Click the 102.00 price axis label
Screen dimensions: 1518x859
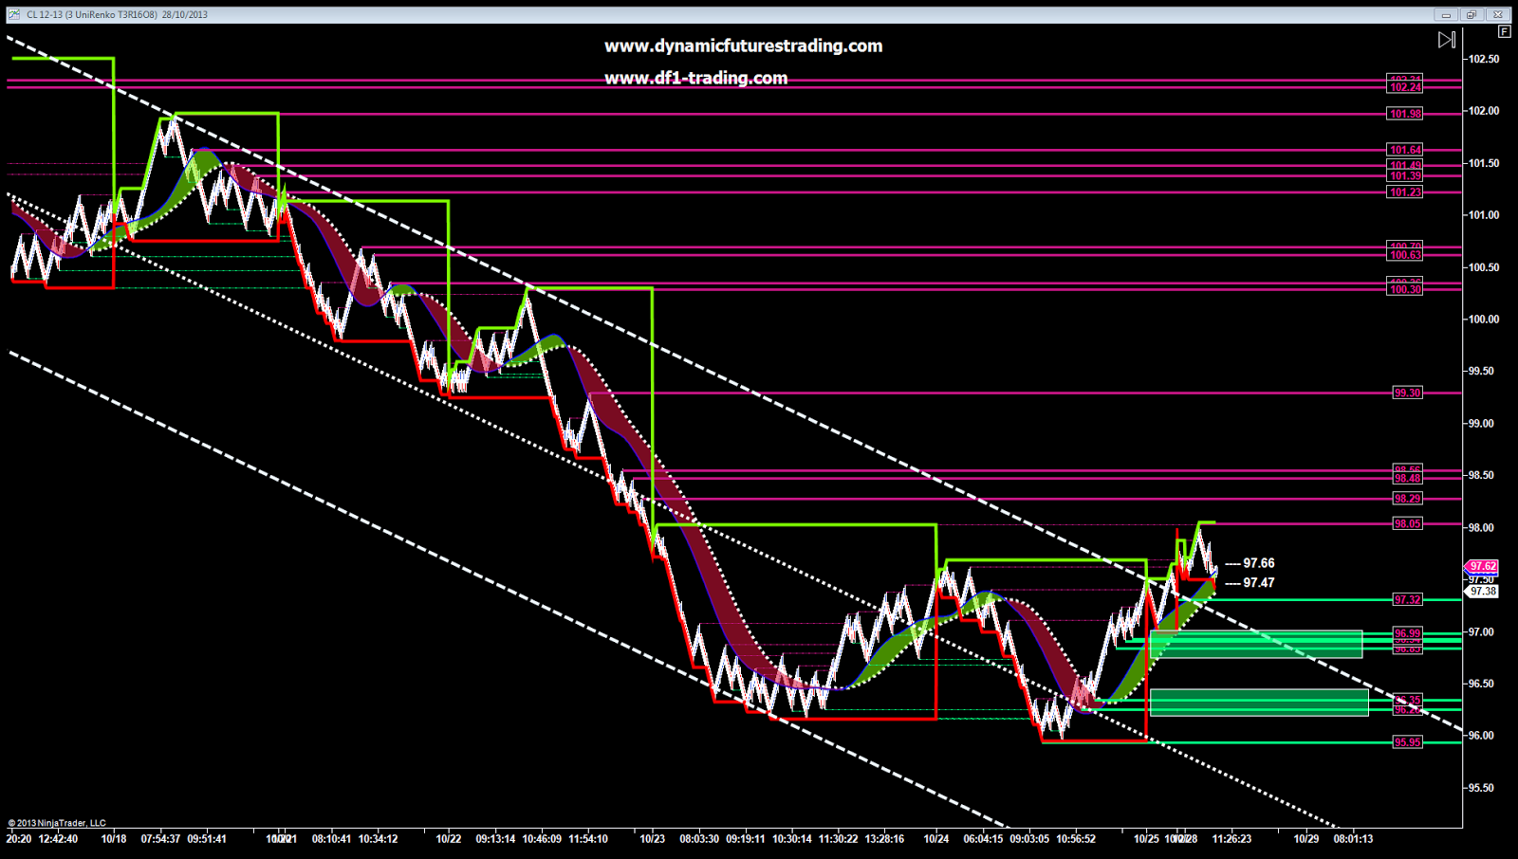point(1484,111)
